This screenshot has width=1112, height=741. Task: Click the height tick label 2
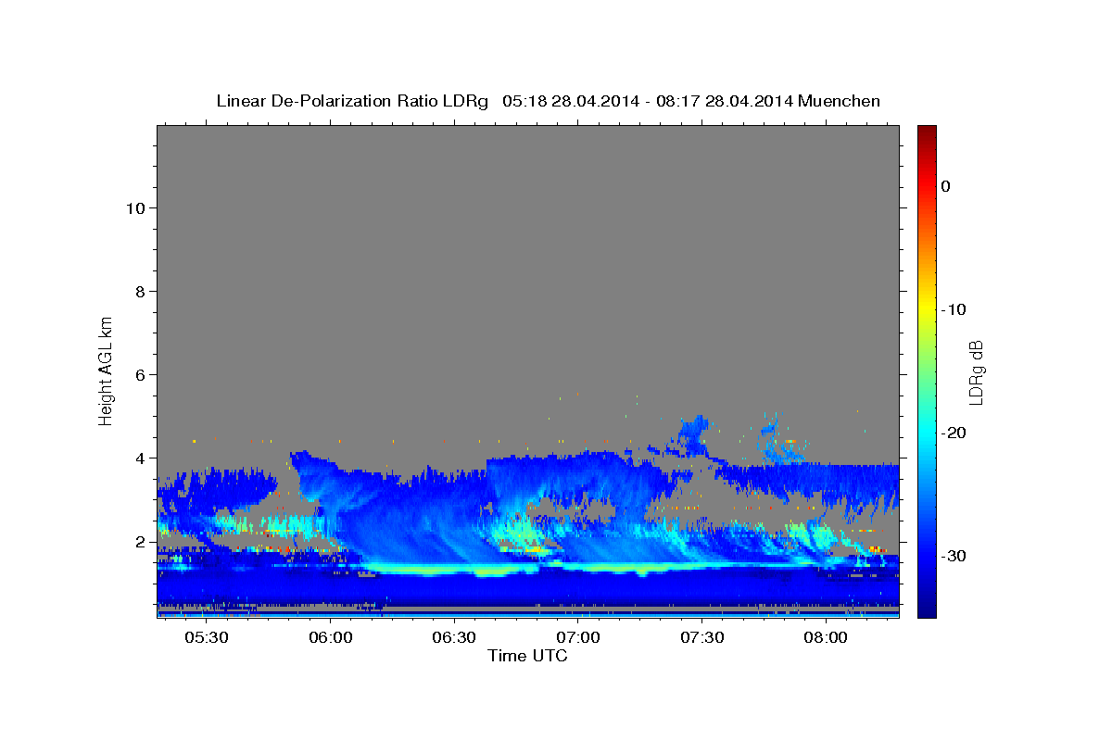coord(140,542)
